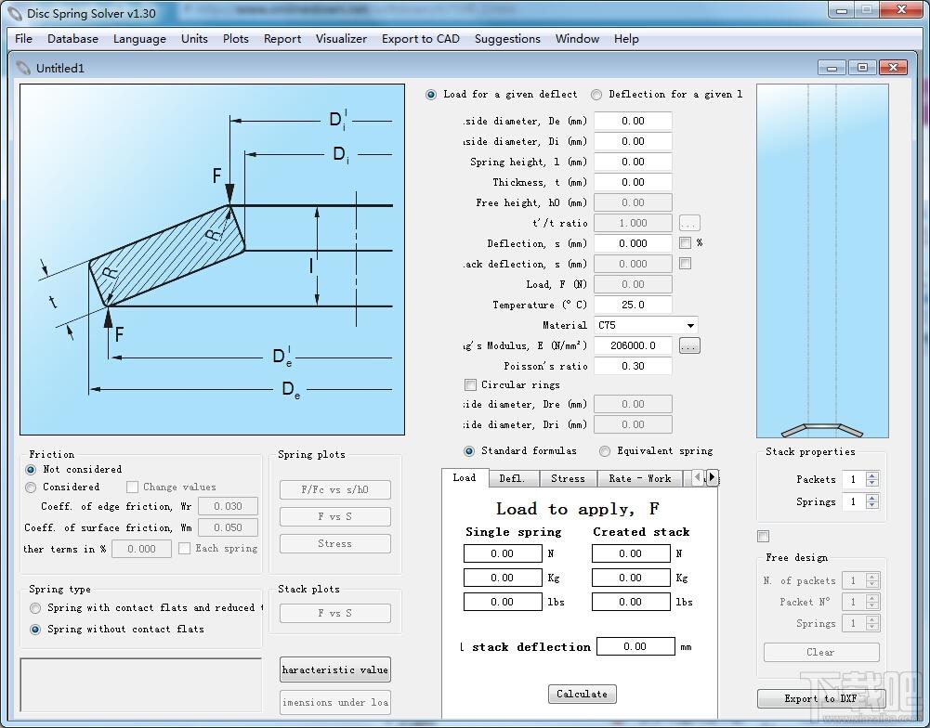The width and height of the screenshot is (930, 728).
Task: Click the Export to DXF button
Action: (x=820, y=698)
